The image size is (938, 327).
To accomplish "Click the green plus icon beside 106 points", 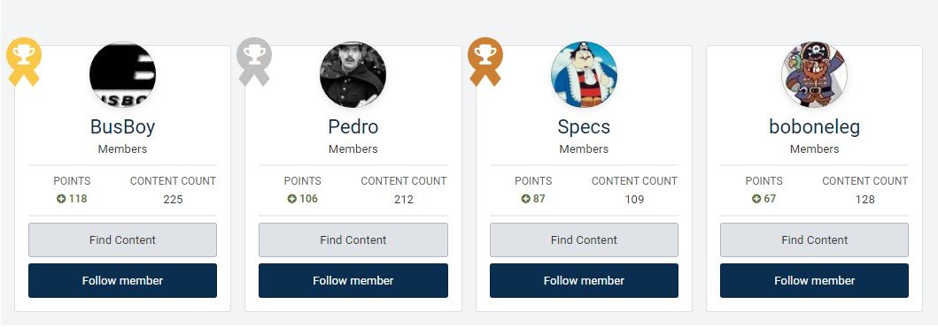I will pyautogui.click(x=292, y=199).
